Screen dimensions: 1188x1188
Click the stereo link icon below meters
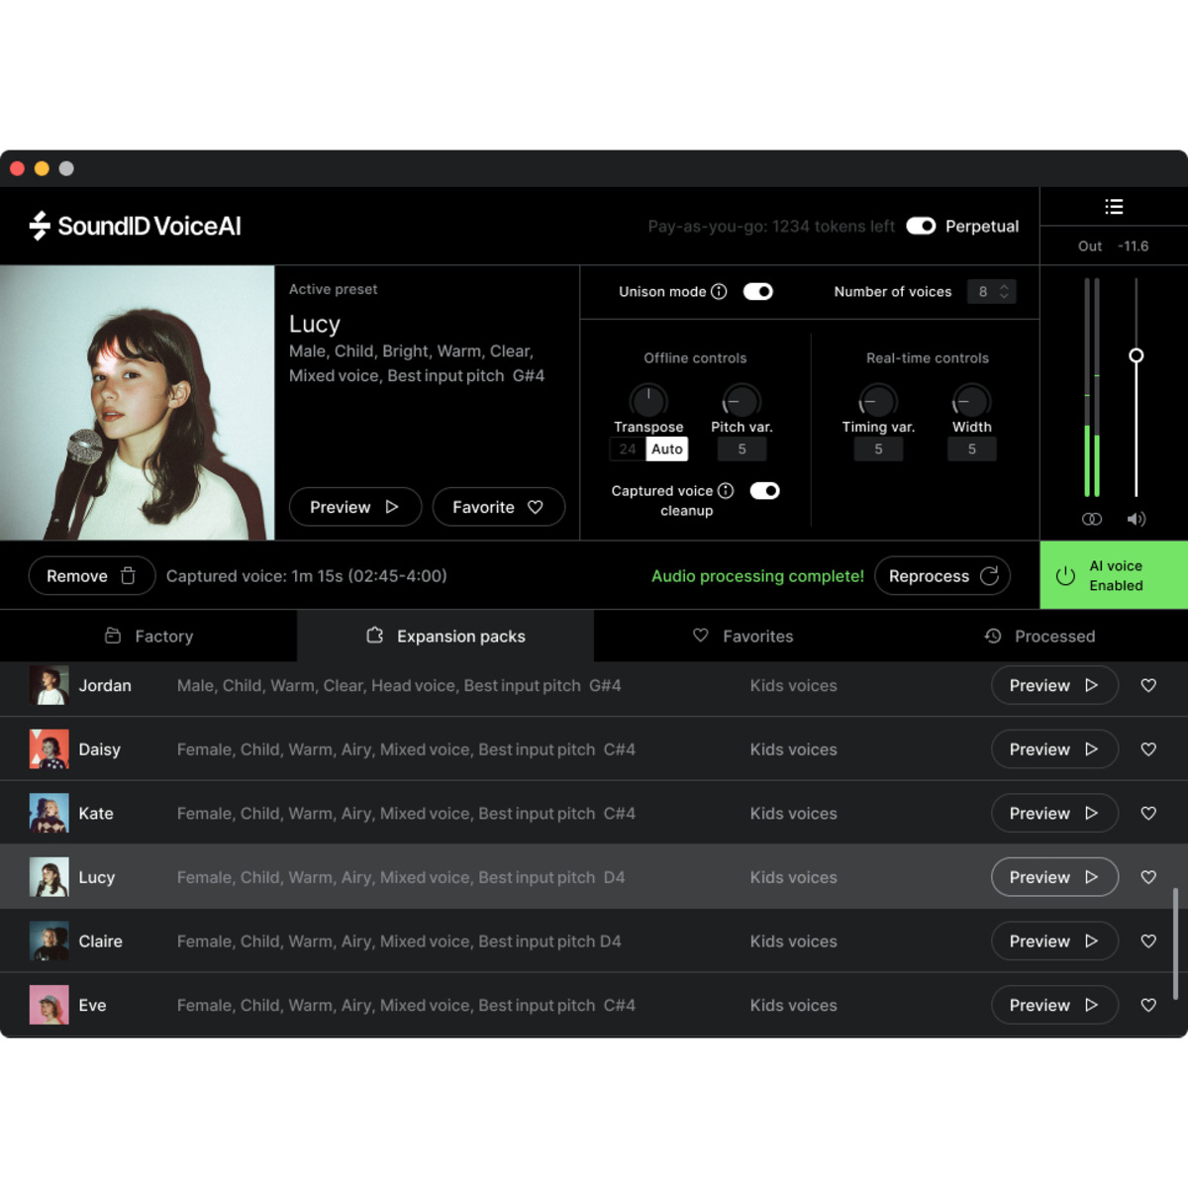coord(1092,519)
